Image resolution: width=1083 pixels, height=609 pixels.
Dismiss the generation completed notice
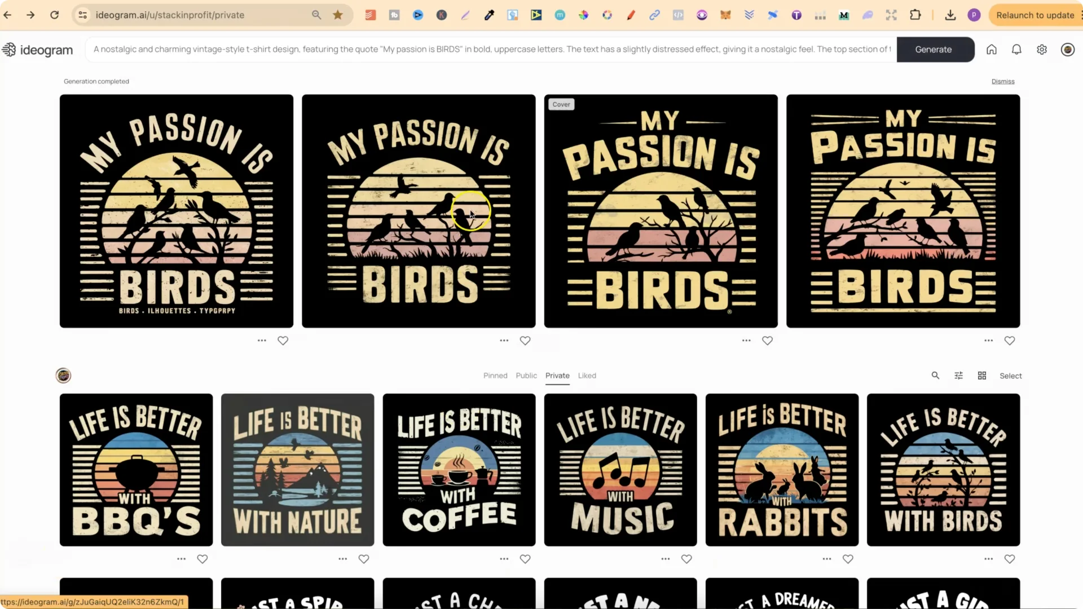pos(1003,81)
